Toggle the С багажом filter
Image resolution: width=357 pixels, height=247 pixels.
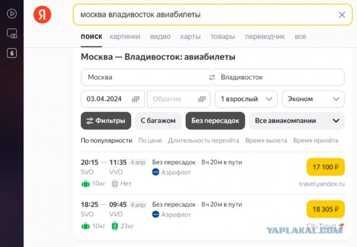point(158,120)
